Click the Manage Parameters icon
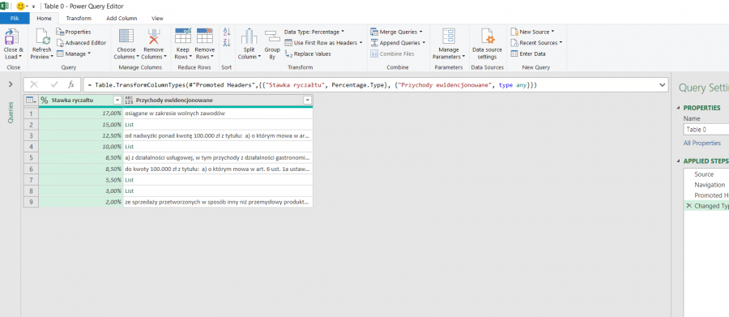 [449, 36]
